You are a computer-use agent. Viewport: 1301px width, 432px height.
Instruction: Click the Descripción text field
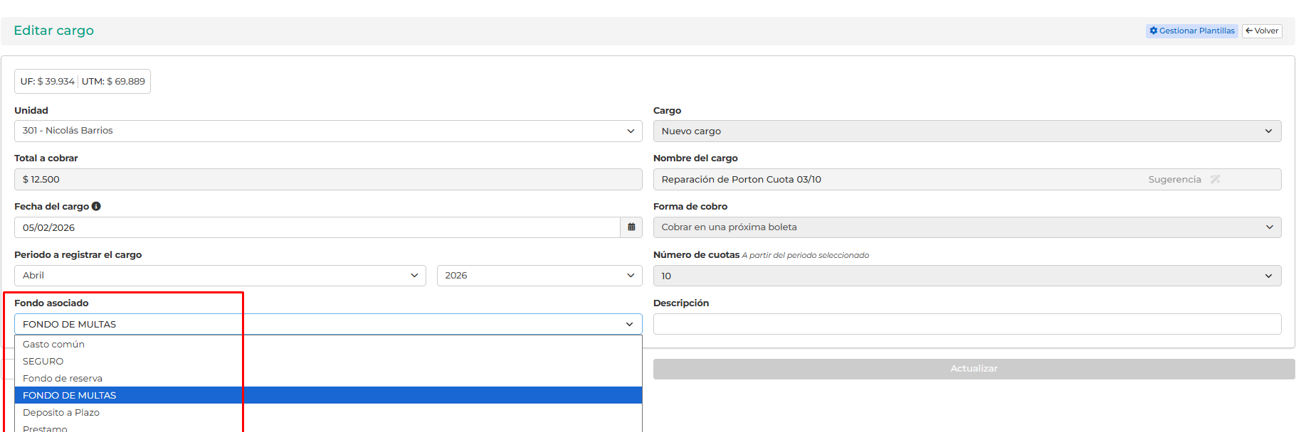click(x=966, y=324)
